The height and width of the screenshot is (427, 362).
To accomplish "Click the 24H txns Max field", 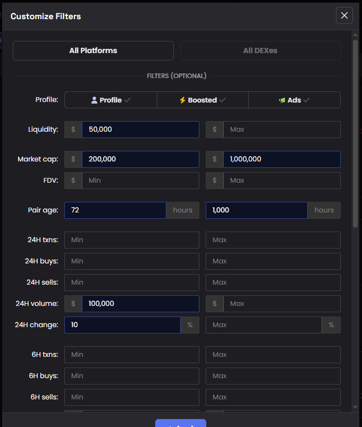I will point(273,240).
